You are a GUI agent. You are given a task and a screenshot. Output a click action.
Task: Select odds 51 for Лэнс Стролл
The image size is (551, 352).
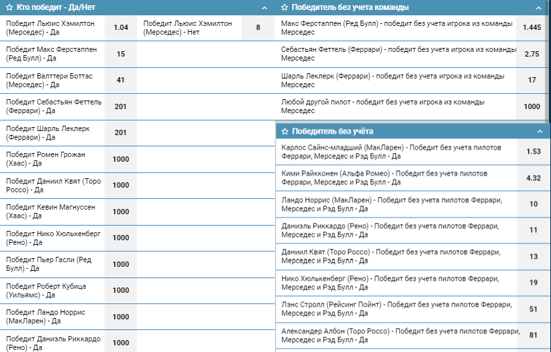(x=534, y=309)
